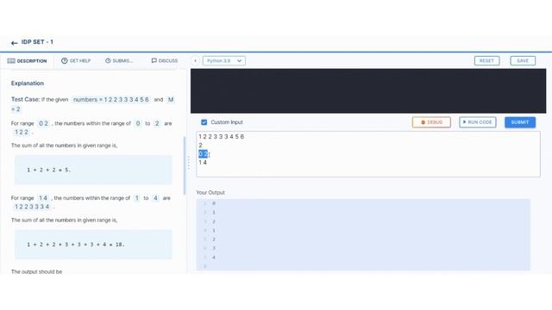This screenshot has height=310, width=552.
Task: Switch to the Submissions tab
Action: pos(119,61)
